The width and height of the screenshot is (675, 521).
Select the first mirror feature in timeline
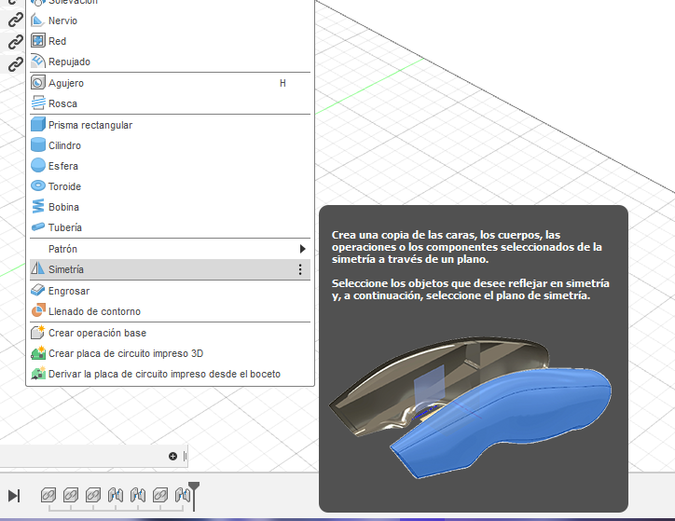[x=116, y=495]
